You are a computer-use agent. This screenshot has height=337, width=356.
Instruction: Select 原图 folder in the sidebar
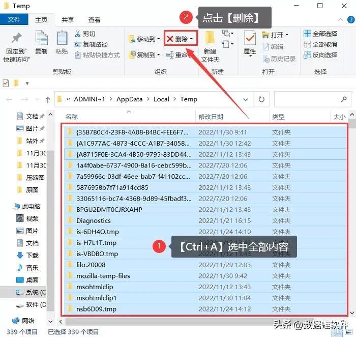point(28,190)
